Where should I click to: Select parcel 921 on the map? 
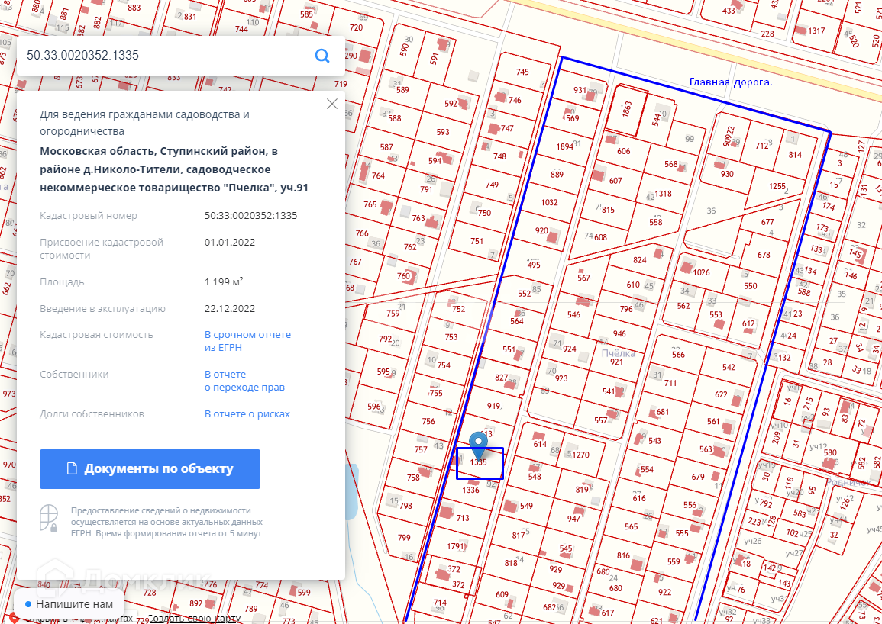616,362
